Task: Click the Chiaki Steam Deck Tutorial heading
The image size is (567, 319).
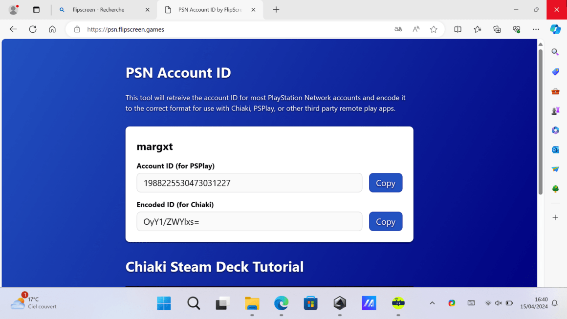Action: pos(215,267)
